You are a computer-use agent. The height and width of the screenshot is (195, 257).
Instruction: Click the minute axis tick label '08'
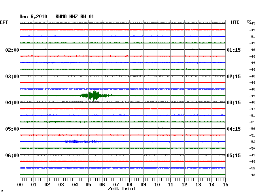point(129,184)
